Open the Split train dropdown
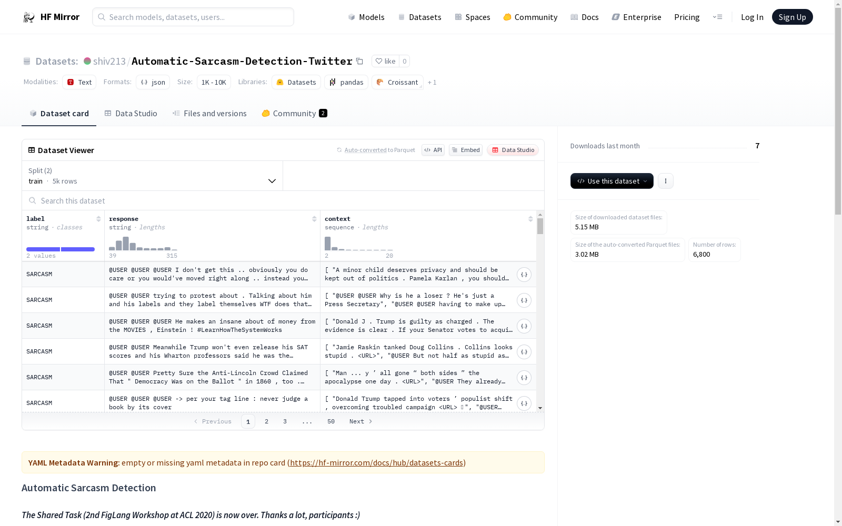842x526 pixels. [153, 176]
